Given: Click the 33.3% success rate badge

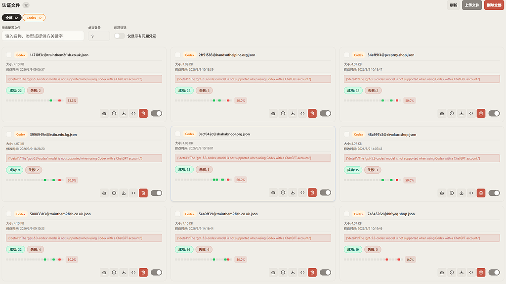Looking at the screenshot, I should point(72,100).
